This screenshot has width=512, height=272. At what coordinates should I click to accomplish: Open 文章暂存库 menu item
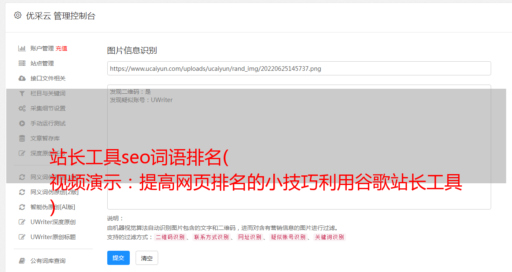[x=45, y=138]
